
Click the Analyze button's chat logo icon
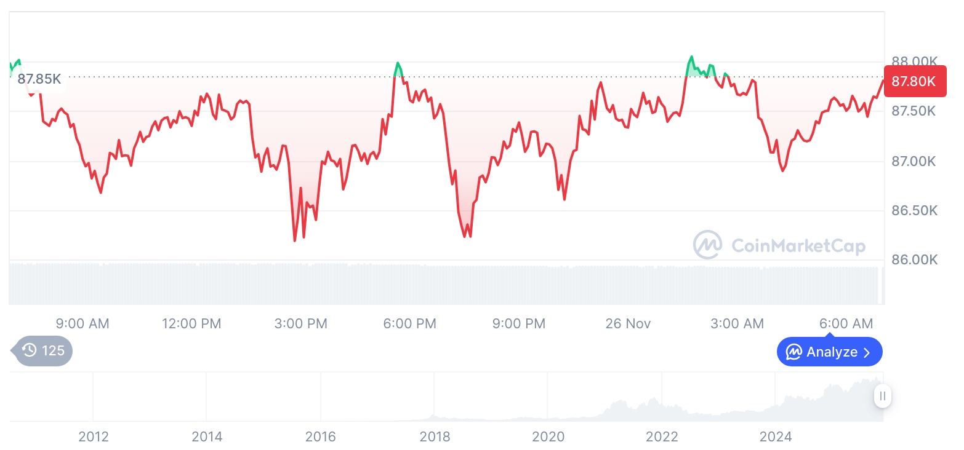(x=794, y=352)
